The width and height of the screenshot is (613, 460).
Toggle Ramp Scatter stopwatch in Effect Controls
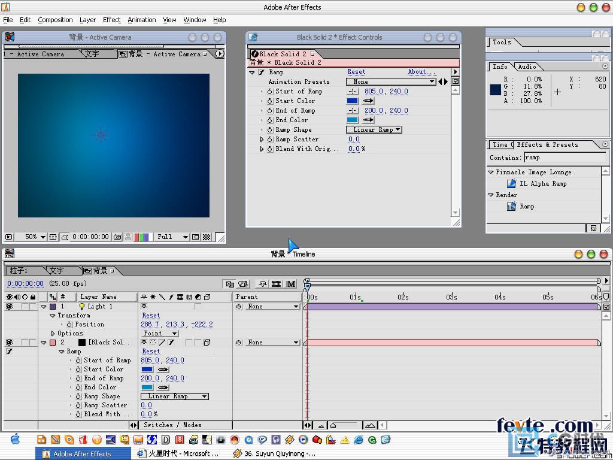tap(270, 139)
